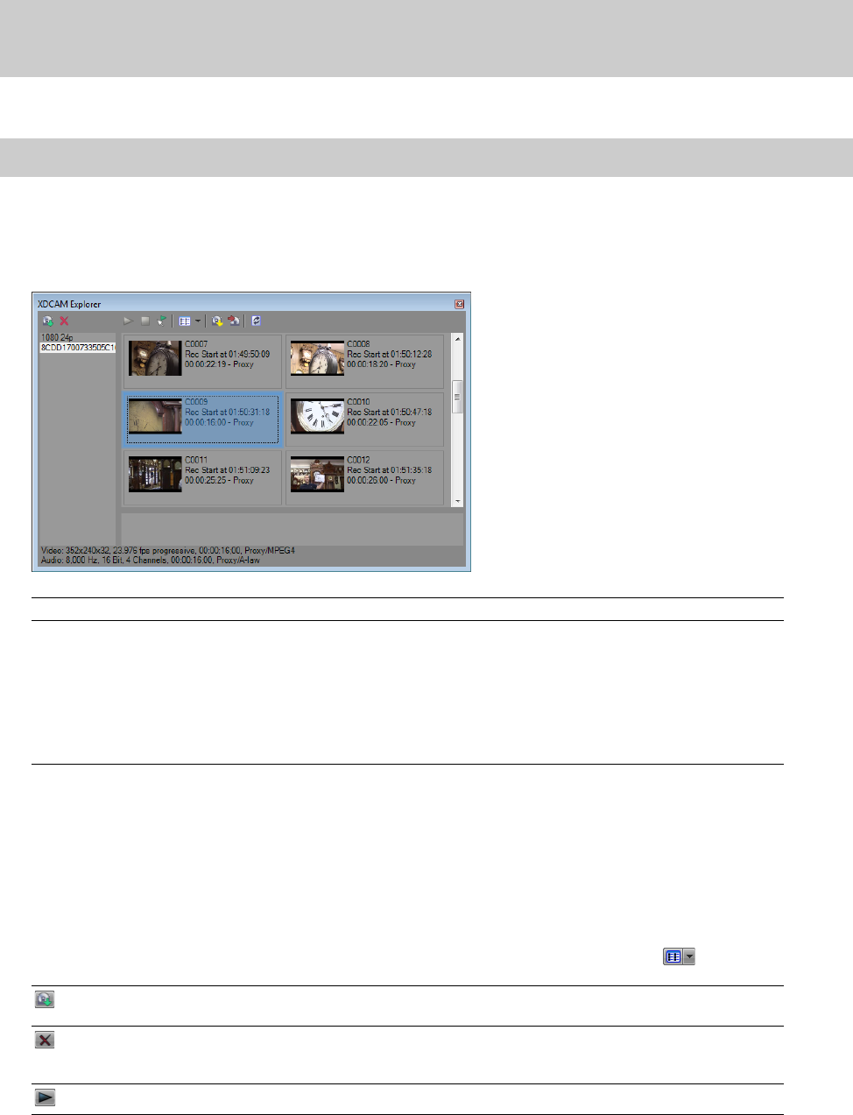Screen dimensions: 853x1115
Task: Select the highlighted C0009 clip thumbnail
Action: 155,416
